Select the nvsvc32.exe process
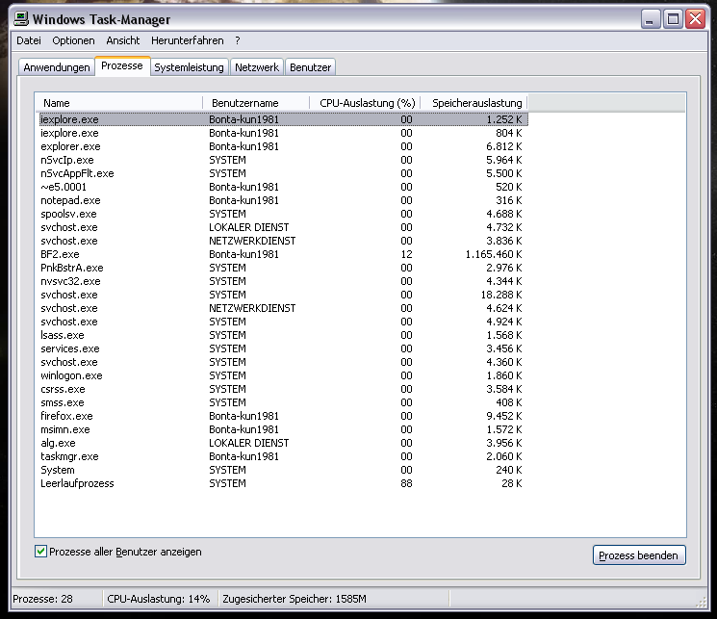 point(284,281)
